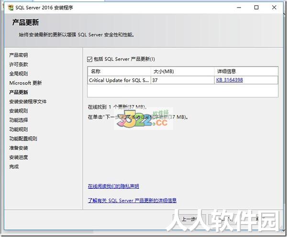
Task: Select the 安装安装程序文件 step
Action: (x=28, y=101)
